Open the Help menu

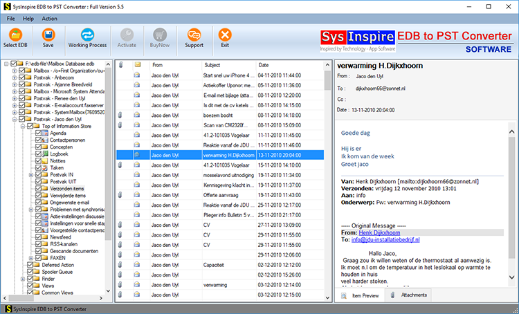point(28,19)
